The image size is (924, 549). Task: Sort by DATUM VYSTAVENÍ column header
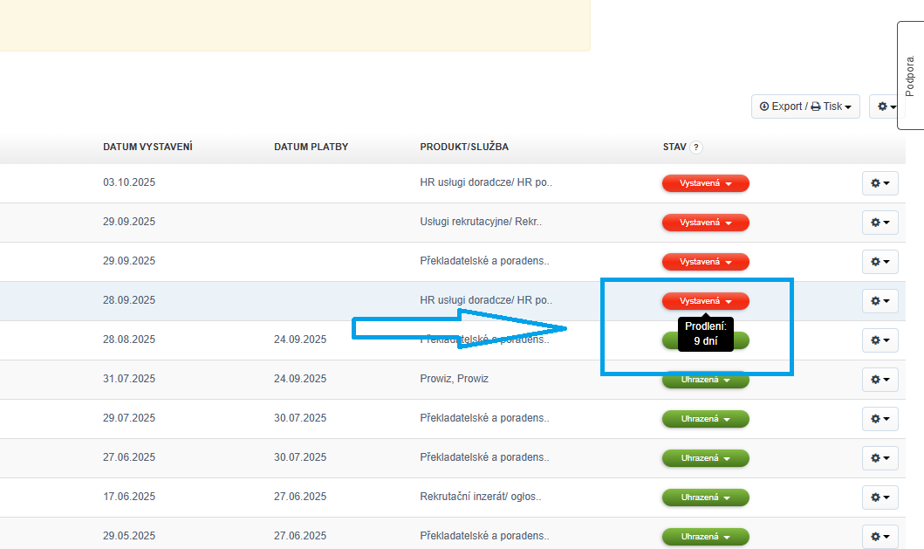pos(148,147)
